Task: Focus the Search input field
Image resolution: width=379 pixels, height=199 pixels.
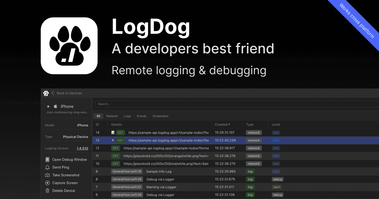Action: pos(237,104)
